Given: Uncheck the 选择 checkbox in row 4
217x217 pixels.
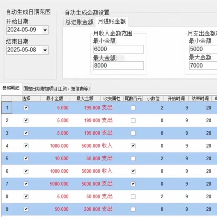Looking at the screenshot, I should coord(26,146).
